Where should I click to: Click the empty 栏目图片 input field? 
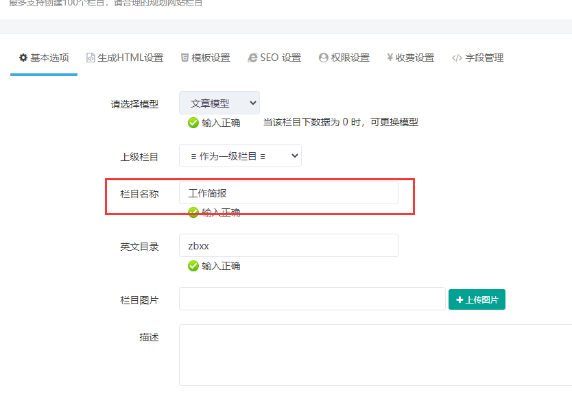[312, 299]
